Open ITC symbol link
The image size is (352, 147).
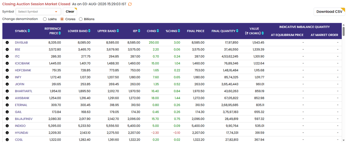pos(17,56)
